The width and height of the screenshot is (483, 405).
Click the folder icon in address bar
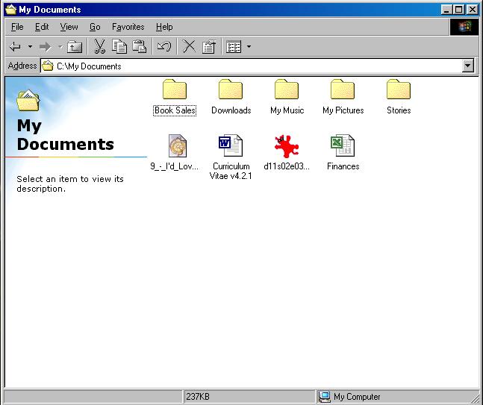pyautogui.click(x=48, y=66)
